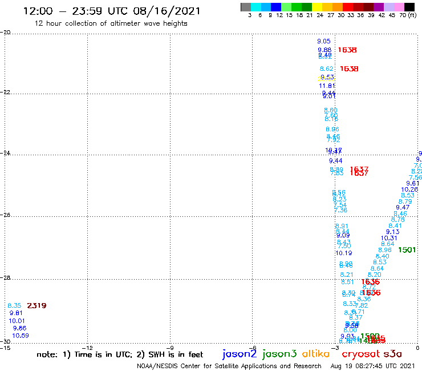Viewport: 422px width, 371px height.
Task: Click the dark blue 12 ft legend swatch
Action: [276, 7]
